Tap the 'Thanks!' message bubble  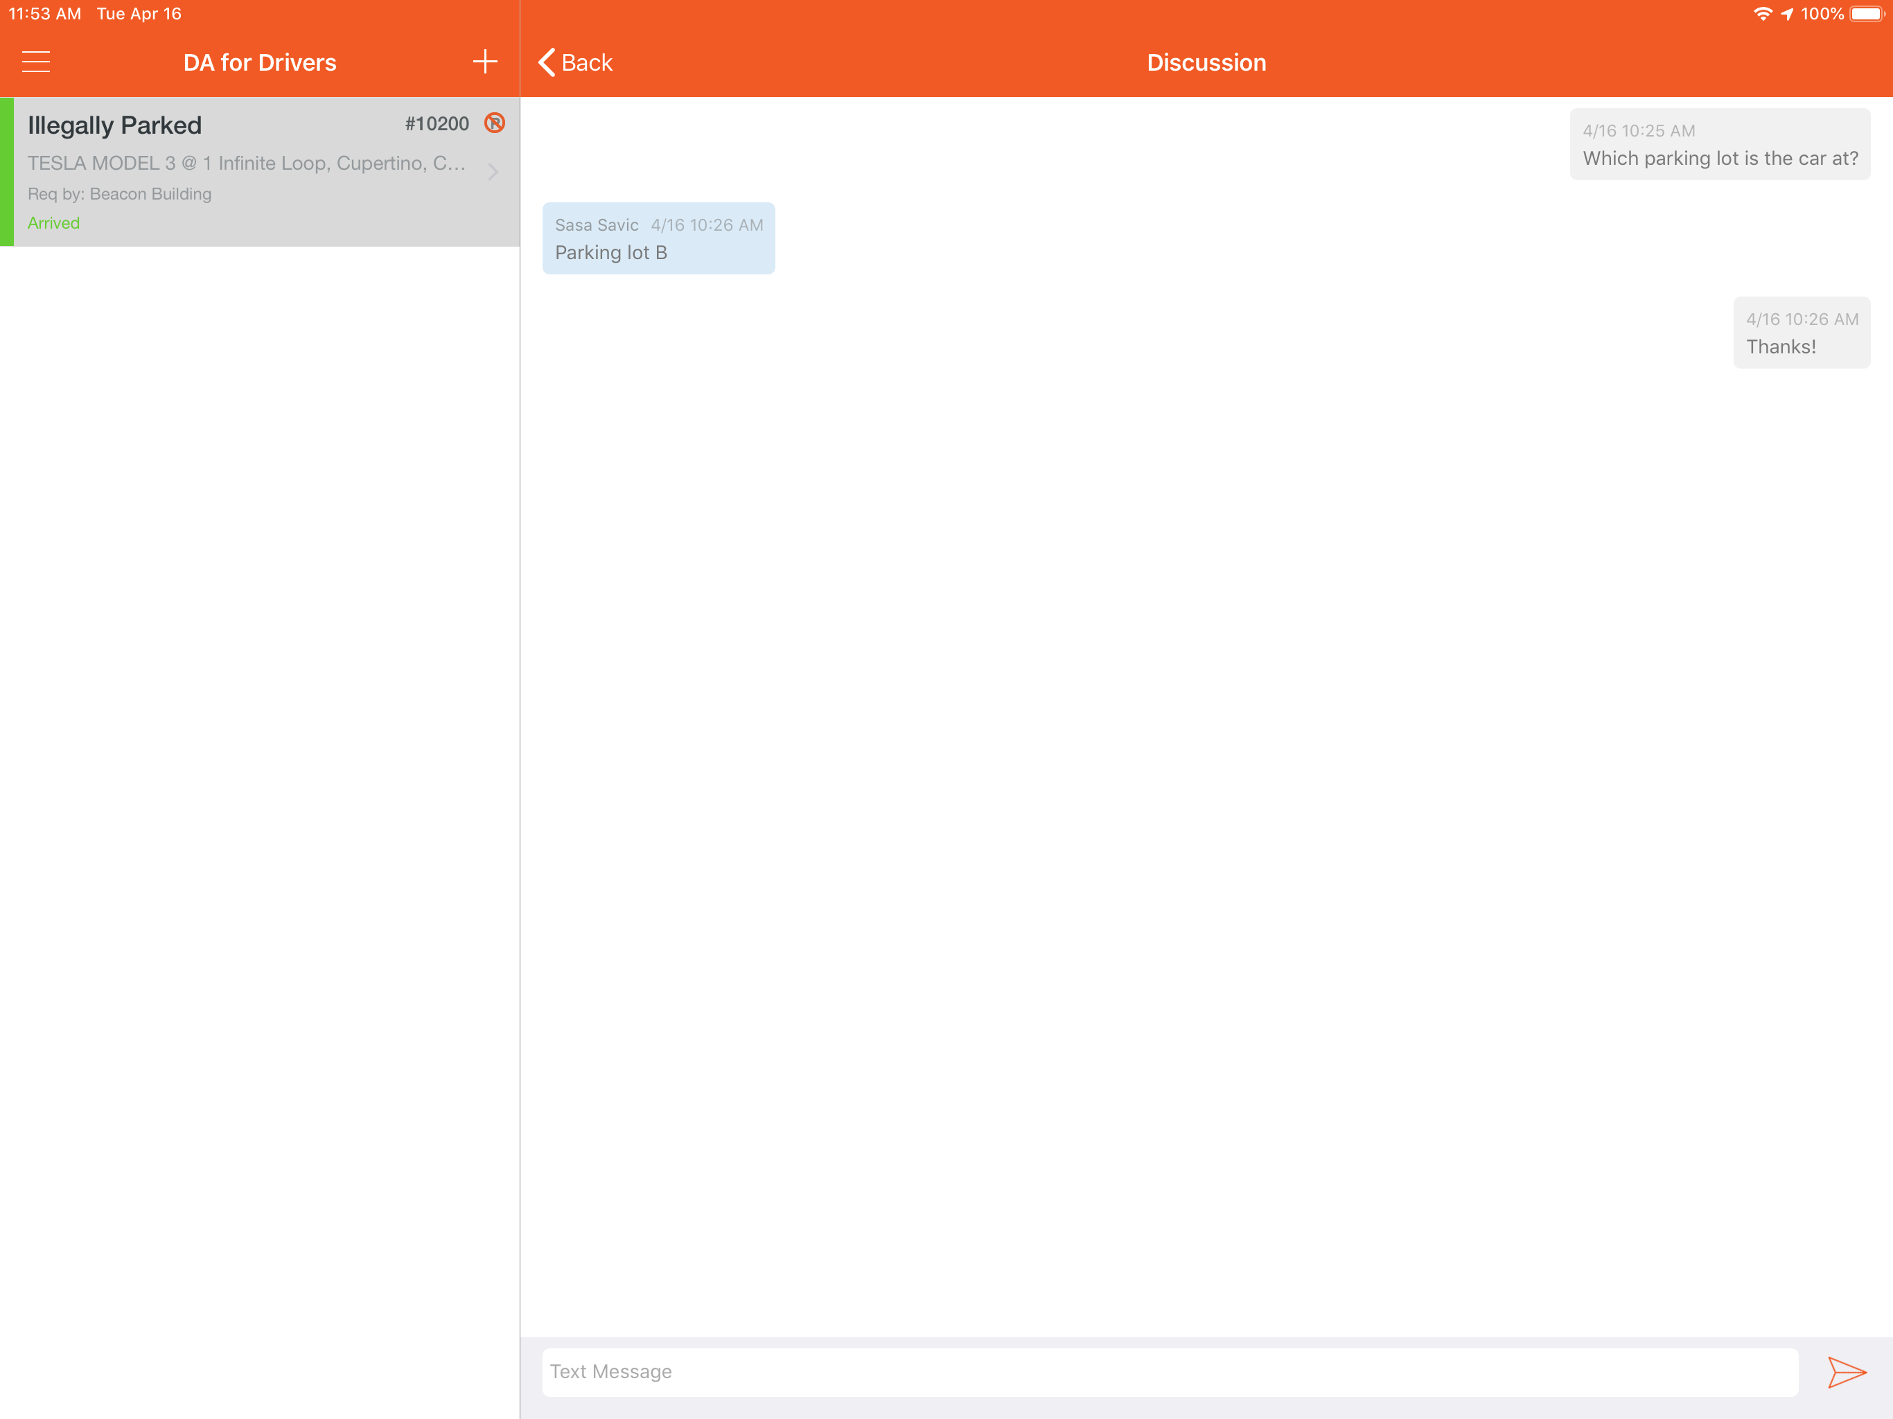point(1801,333)
